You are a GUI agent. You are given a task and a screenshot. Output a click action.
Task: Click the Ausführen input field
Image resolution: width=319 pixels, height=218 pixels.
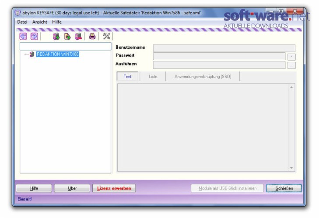click(219, 65)
